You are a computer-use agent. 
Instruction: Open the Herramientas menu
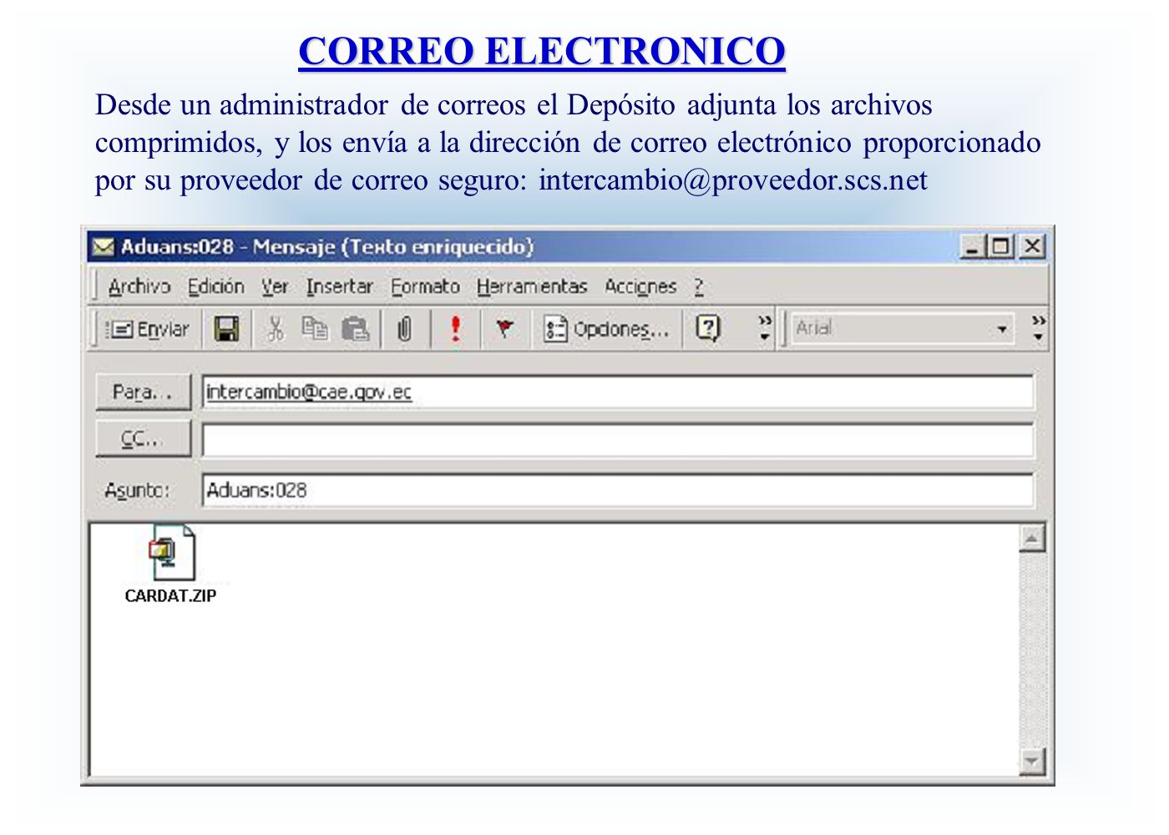532,286
